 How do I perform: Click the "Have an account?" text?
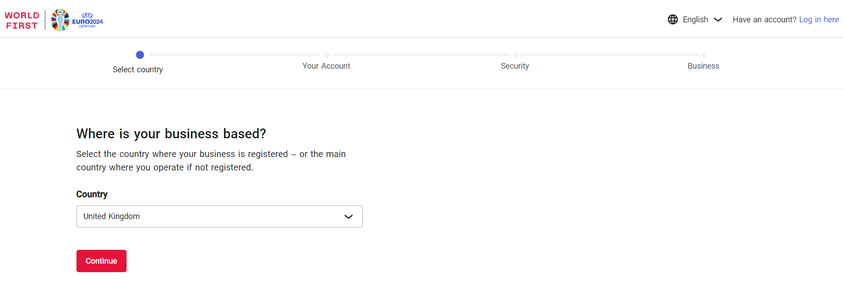[764, 20]
